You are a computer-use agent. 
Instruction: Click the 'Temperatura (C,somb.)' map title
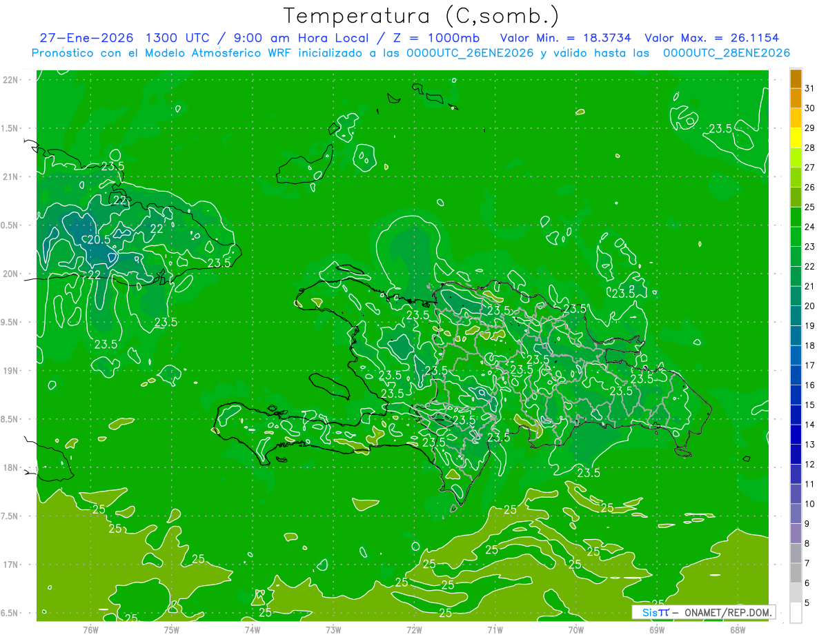421,16
